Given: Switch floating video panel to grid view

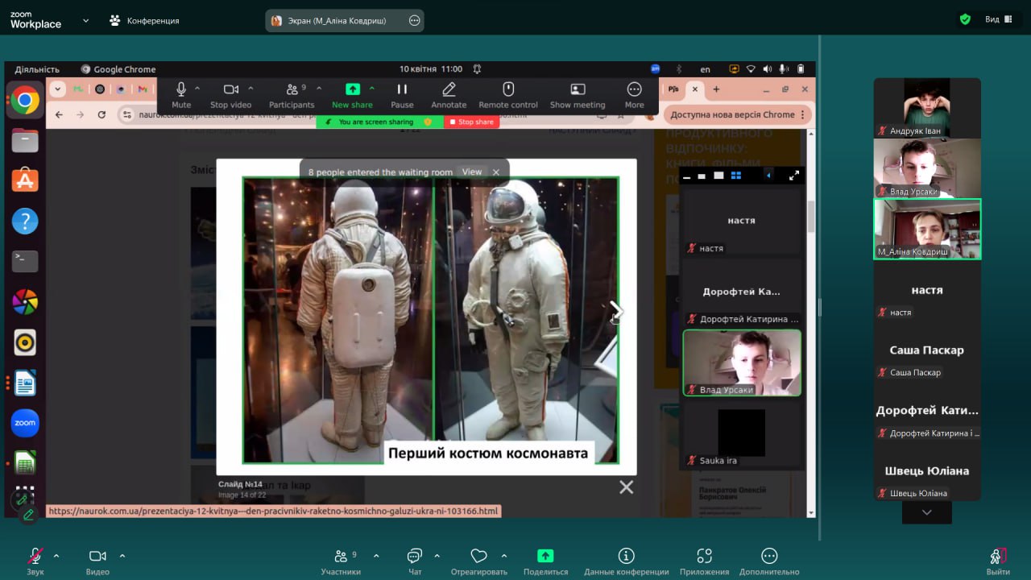Looking at the screenshot, I should pyautogui.click(x=736, y=175).
